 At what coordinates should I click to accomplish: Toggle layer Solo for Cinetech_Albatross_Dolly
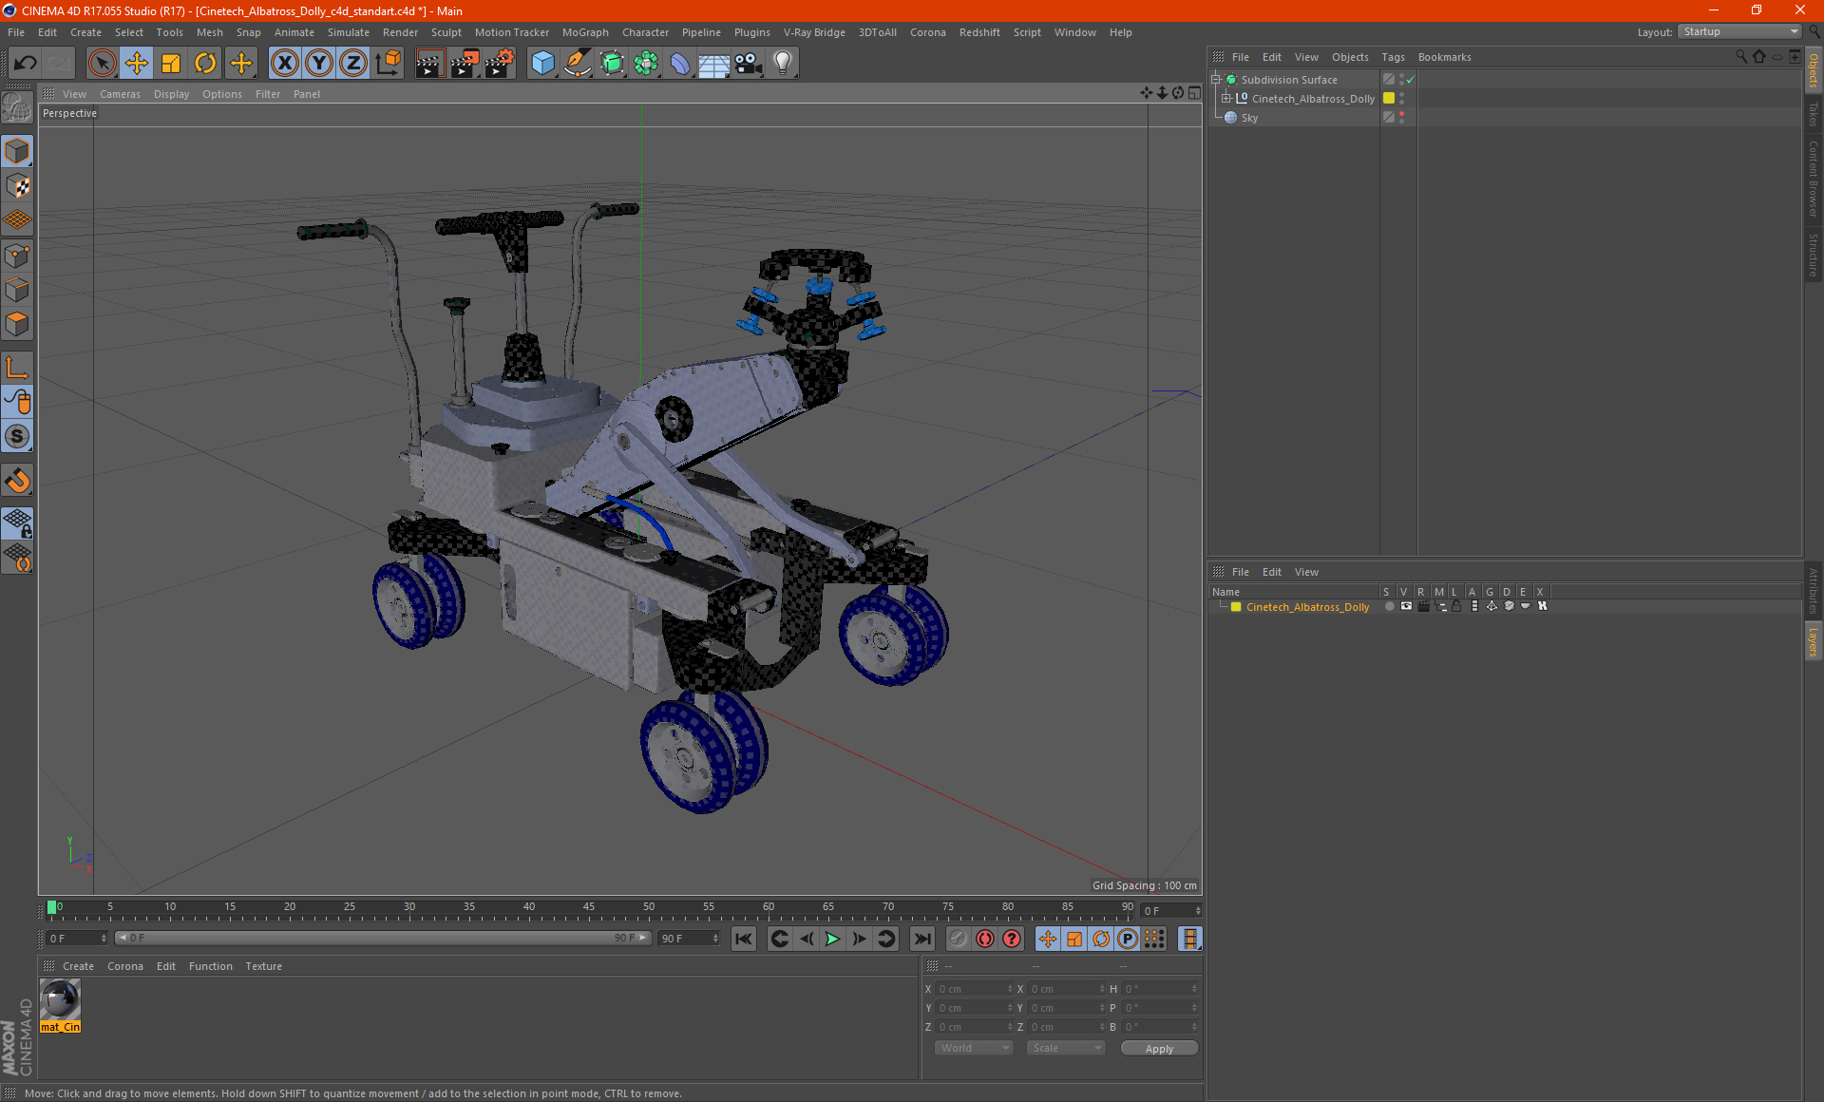click(1389, 606)
